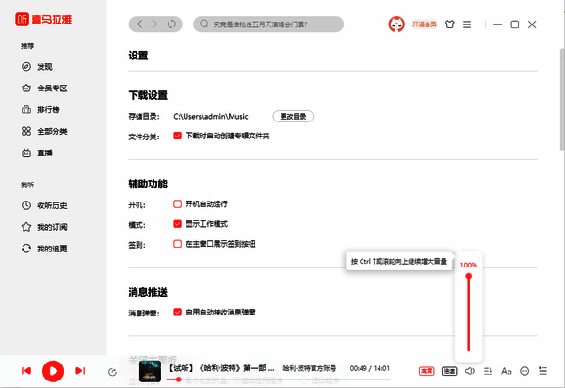Viewport: 565px width, 388px height.
Task: Click the storage path C:\Users\admin\Music
Action: coord(211,117)
